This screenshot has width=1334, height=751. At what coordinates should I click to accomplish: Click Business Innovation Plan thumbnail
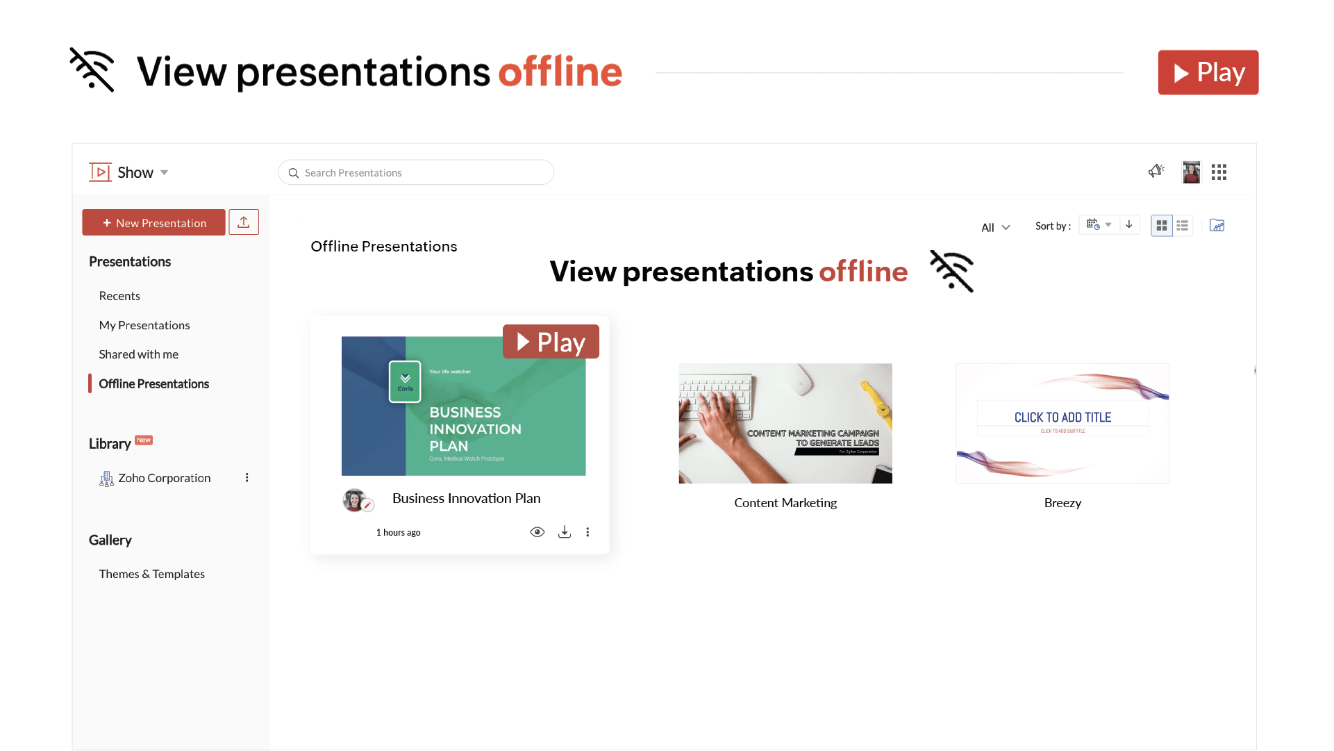(x=462, y=405)
